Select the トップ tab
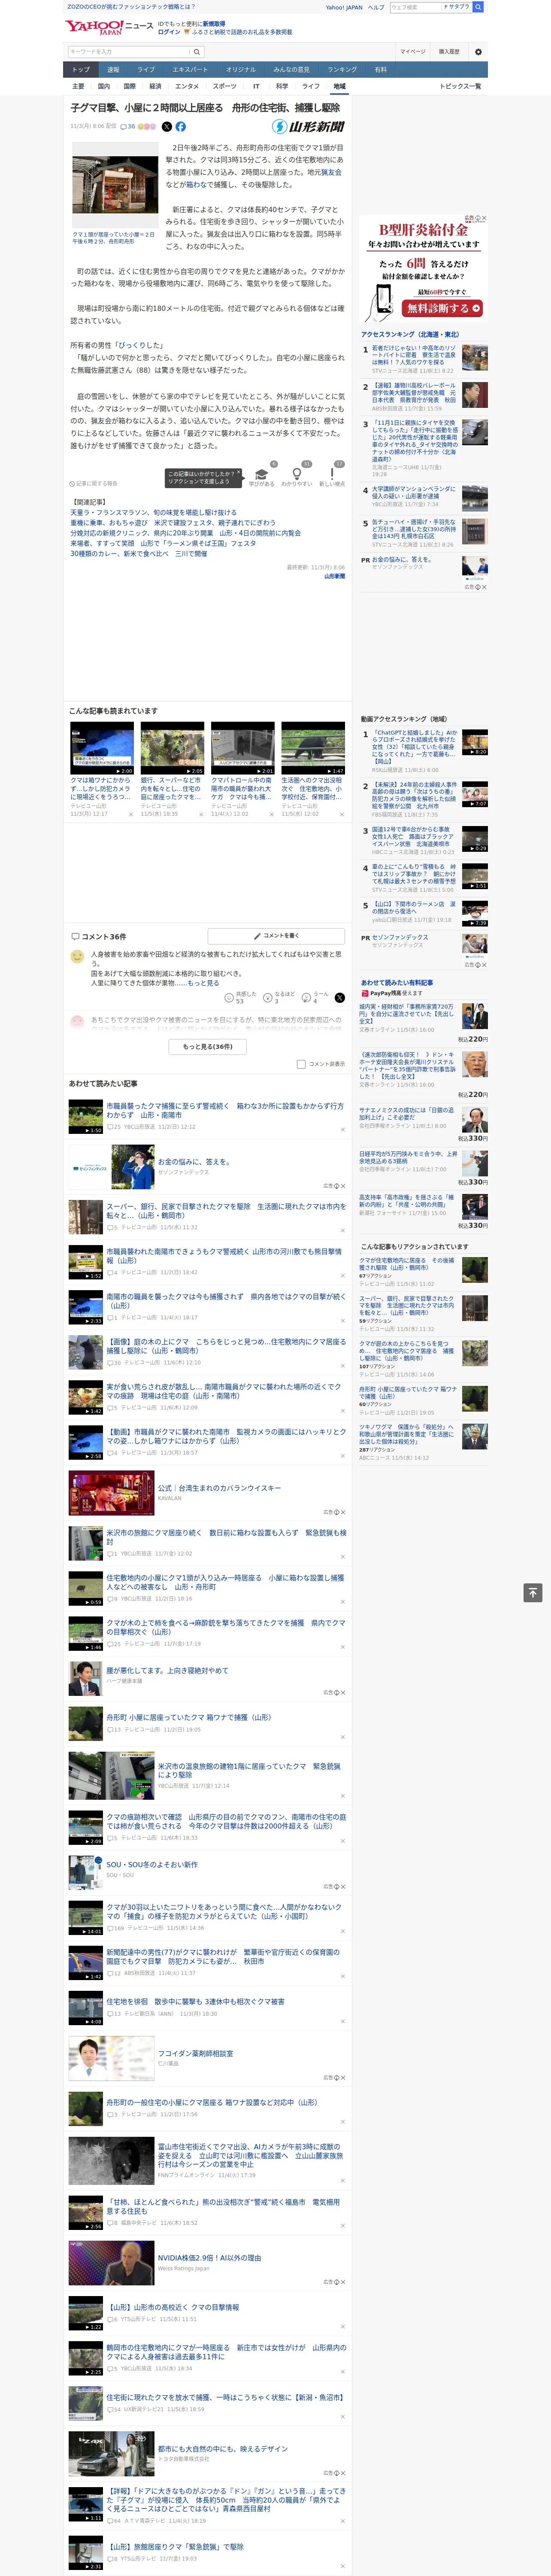This screenshot has height=2576, width=551. pyautogui.click(x=81, y=70)
